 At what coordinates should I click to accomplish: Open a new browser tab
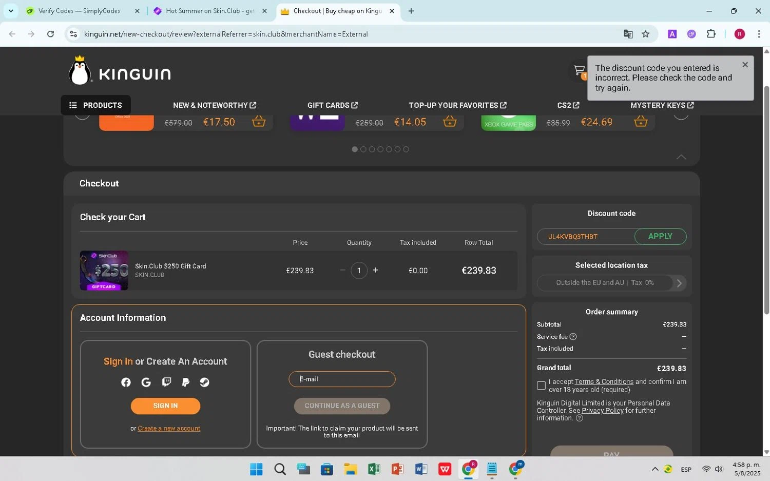click(411, 11)
